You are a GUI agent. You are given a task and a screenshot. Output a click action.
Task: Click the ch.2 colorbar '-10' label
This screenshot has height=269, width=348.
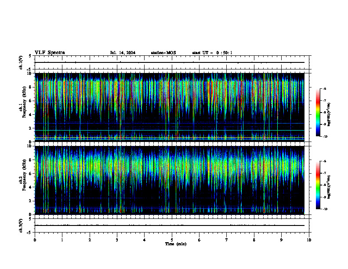[325, 209]
